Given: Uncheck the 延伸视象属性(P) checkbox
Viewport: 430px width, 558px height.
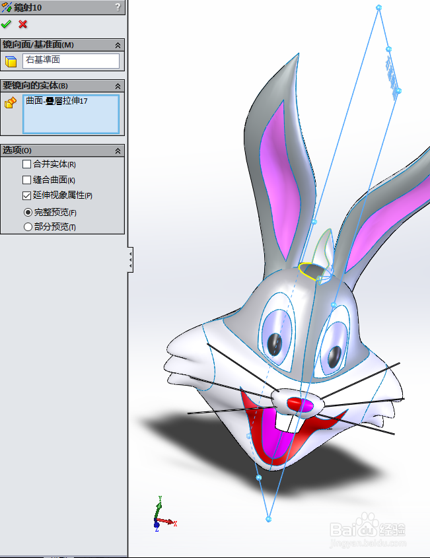Looking at the screenshot, I should click(x=26, y=195).
